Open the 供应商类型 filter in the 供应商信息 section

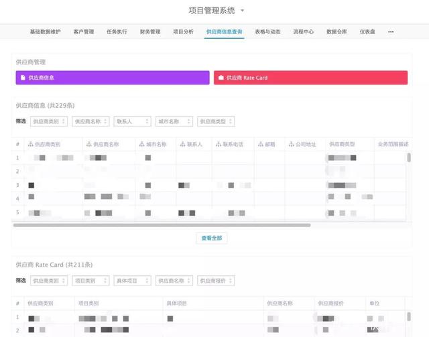pyautogui.click(x=216, y=121)
